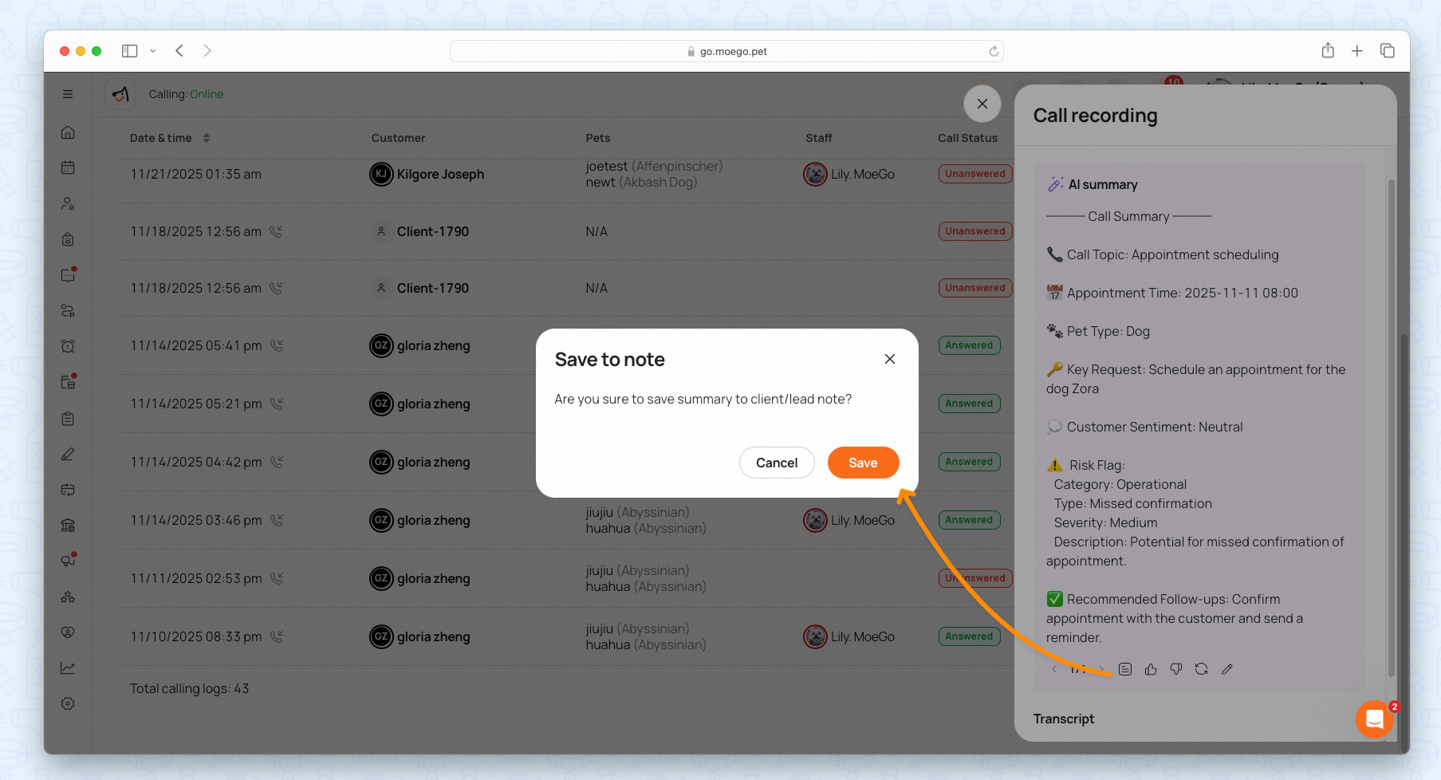Viewport: 1441px width, 780px height.
Task: Close the Call recording panel
Action: click(x=982, y=104)
